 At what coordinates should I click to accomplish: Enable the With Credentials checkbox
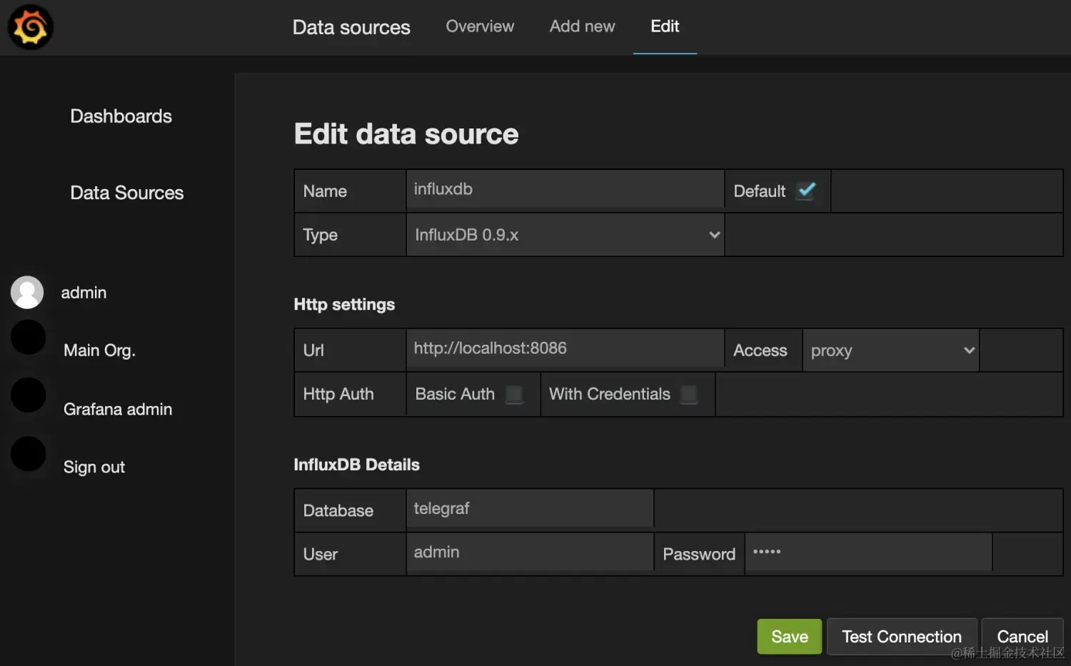[x=688, y=394]
